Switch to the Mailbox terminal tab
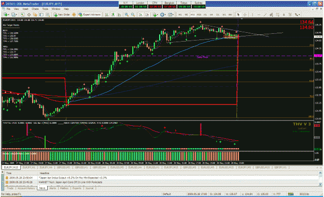Viewport: 324px width, 197px height. coord(64,188)
